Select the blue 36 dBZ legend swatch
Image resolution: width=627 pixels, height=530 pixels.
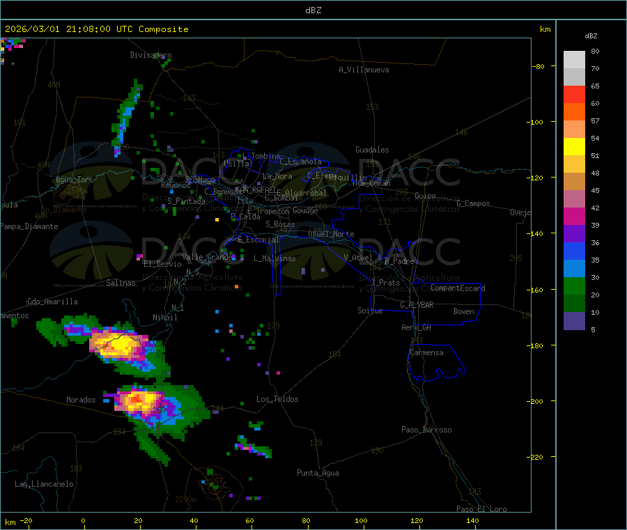point(574,251)
